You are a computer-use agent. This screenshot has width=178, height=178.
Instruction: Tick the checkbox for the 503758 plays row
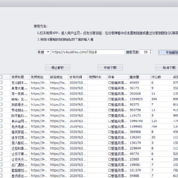coord(1,110)
